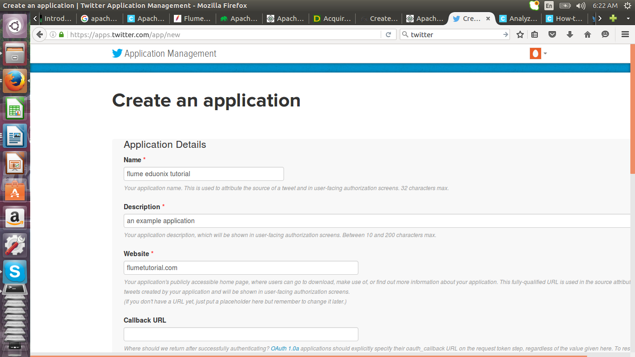Switch to the 'How-t...' tab
Screen dimensions: 635x357
click(x=565, y=19)
